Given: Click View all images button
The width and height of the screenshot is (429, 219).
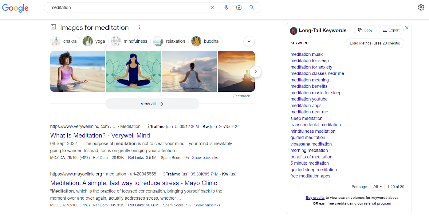Looking at the screenshot, I should point(152,104).
